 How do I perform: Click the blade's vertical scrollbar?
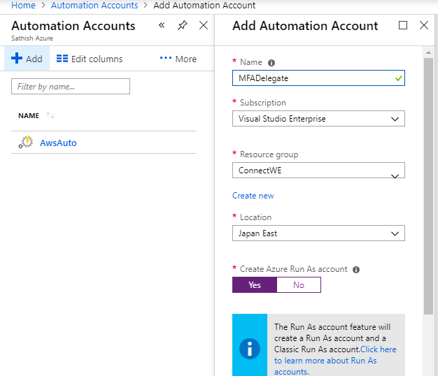(428, 175)
